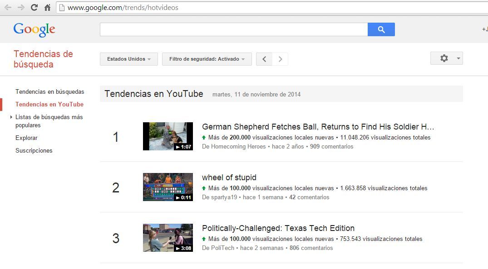488x269 pixels.
Task: Play the German Shepherd video thumbnail
Action: coord(168,136)
